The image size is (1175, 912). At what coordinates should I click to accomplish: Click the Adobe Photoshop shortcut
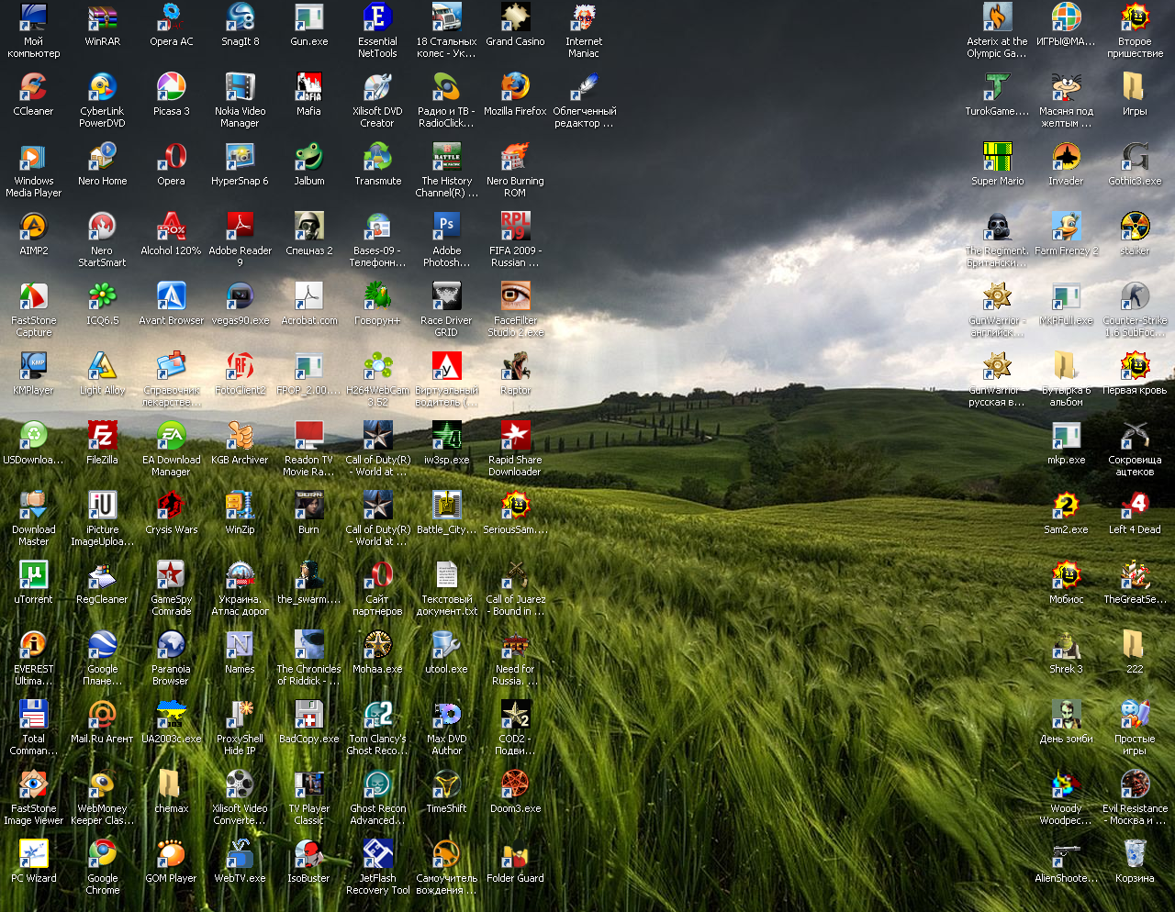pos(446,228)
